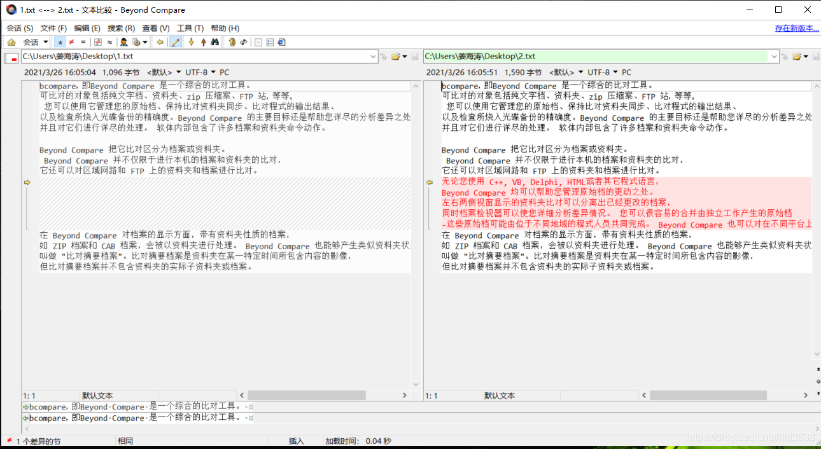Expand the left path history dropdown
The width and height of the screenshot is (821, 449).
coord(374,57)
